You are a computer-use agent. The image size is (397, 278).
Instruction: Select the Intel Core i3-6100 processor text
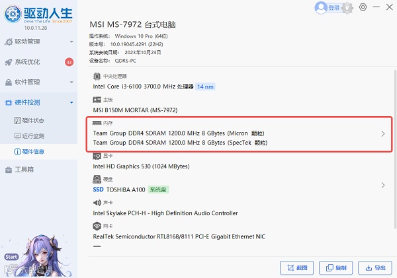pos(143,87)
